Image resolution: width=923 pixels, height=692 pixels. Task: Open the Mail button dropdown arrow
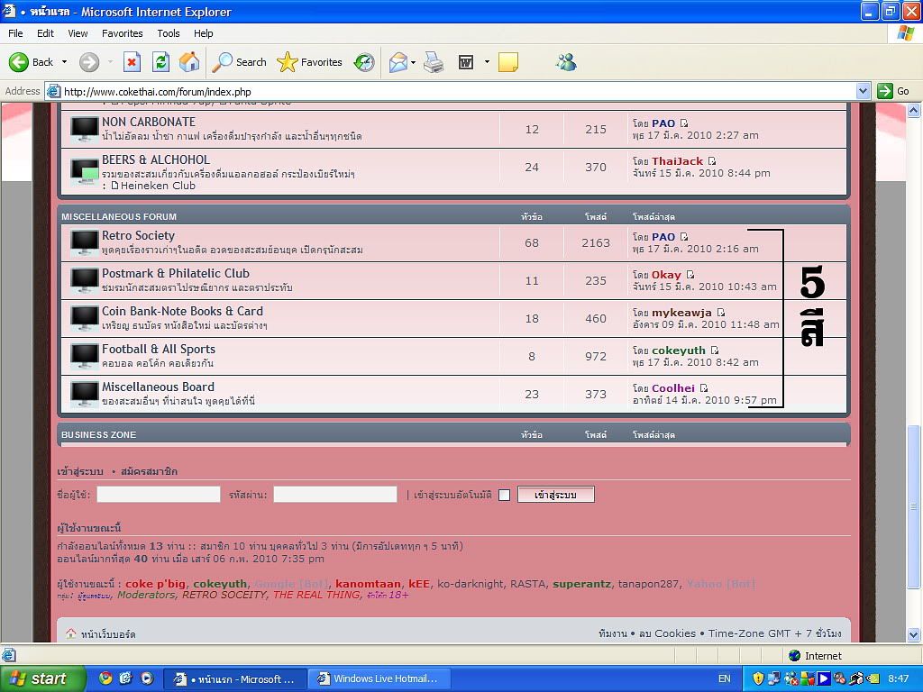(x=413, y=62)
